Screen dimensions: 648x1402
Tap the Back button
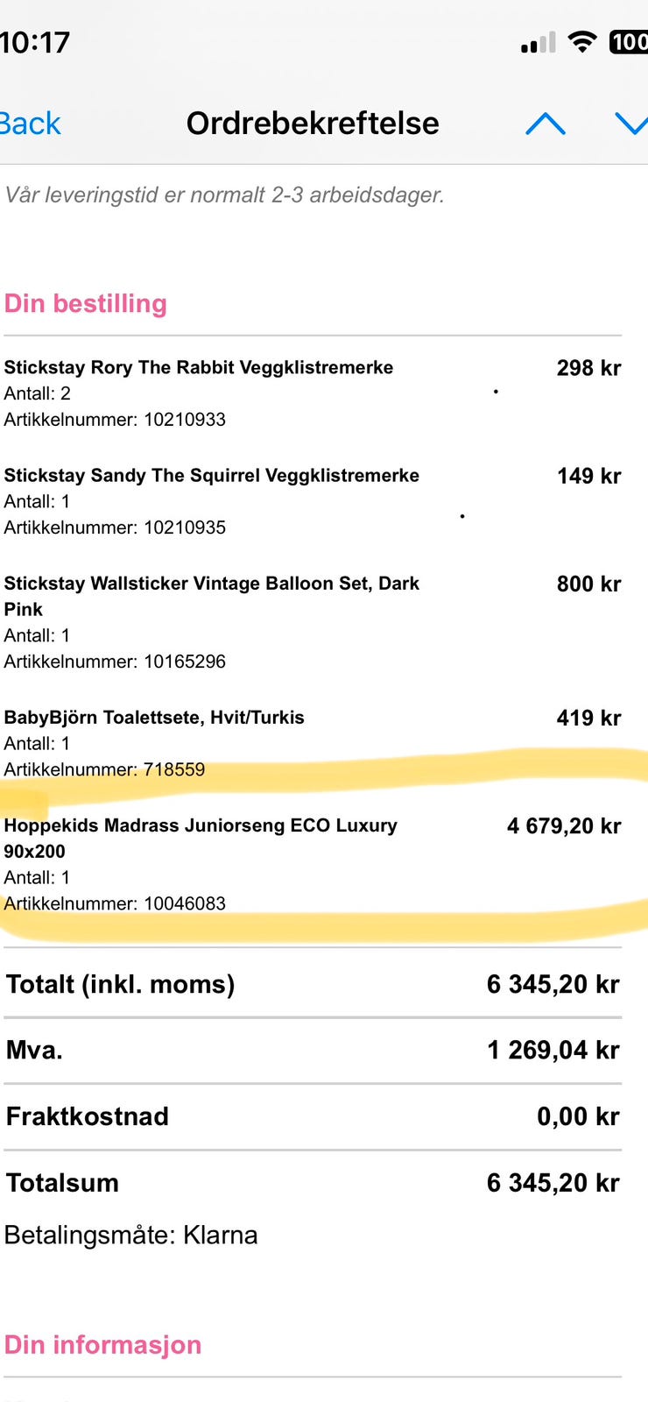pos(30,124)
